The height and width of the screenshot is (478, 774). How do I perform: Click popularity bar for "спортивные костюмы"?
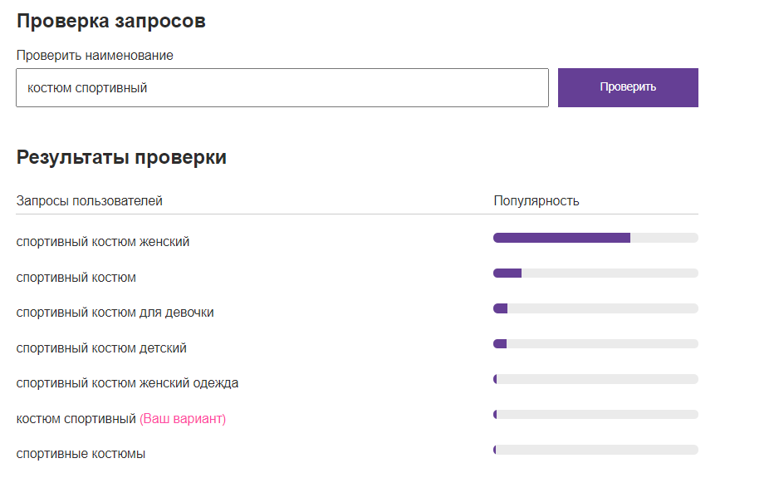click(x=595, y=450)
